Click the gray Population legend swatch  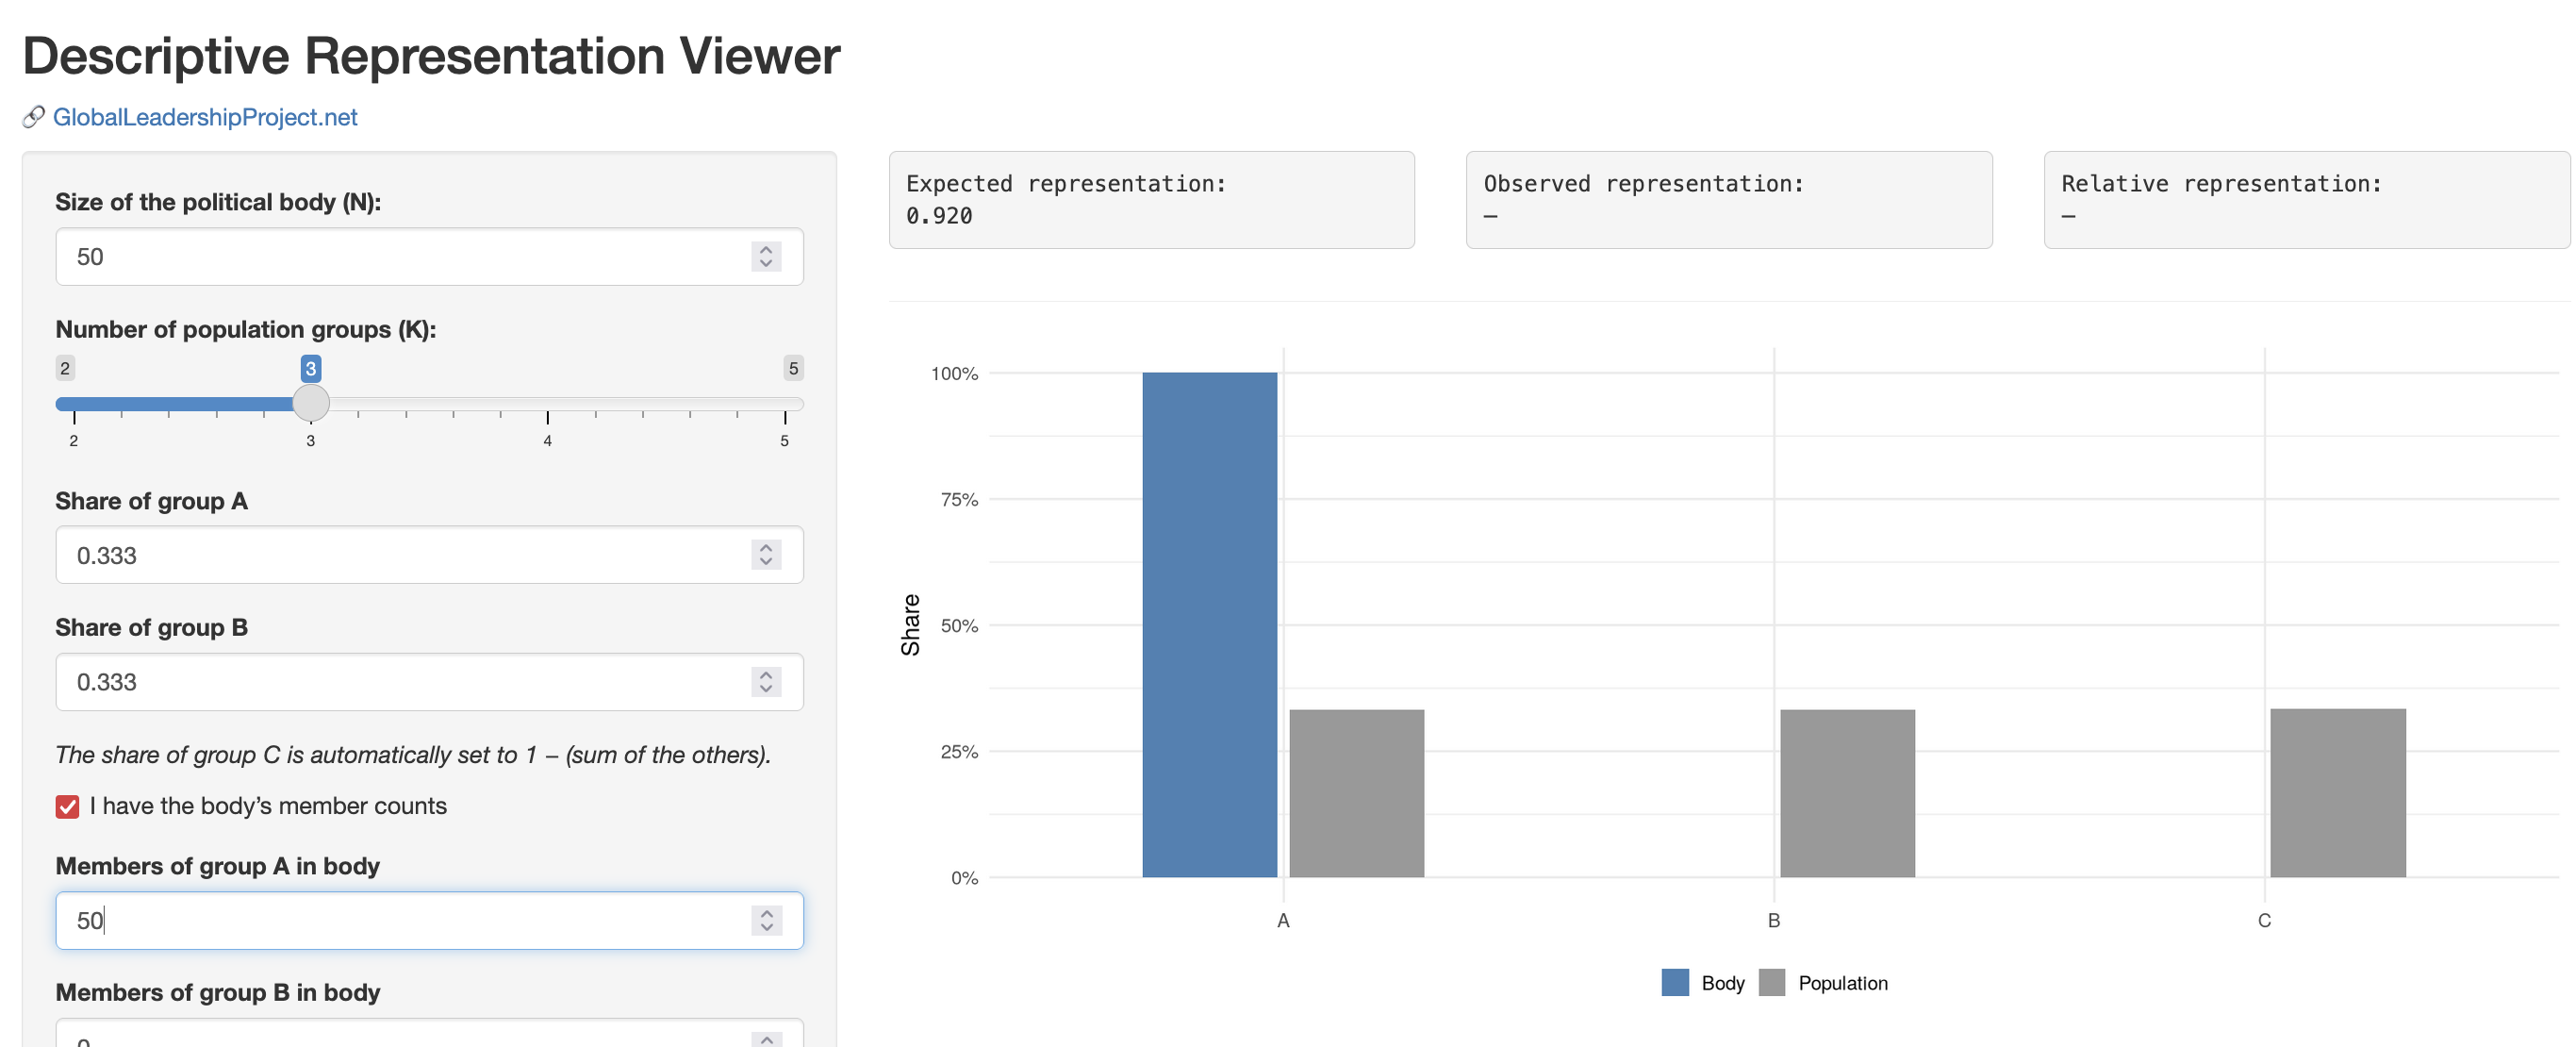coord(1771,982)
